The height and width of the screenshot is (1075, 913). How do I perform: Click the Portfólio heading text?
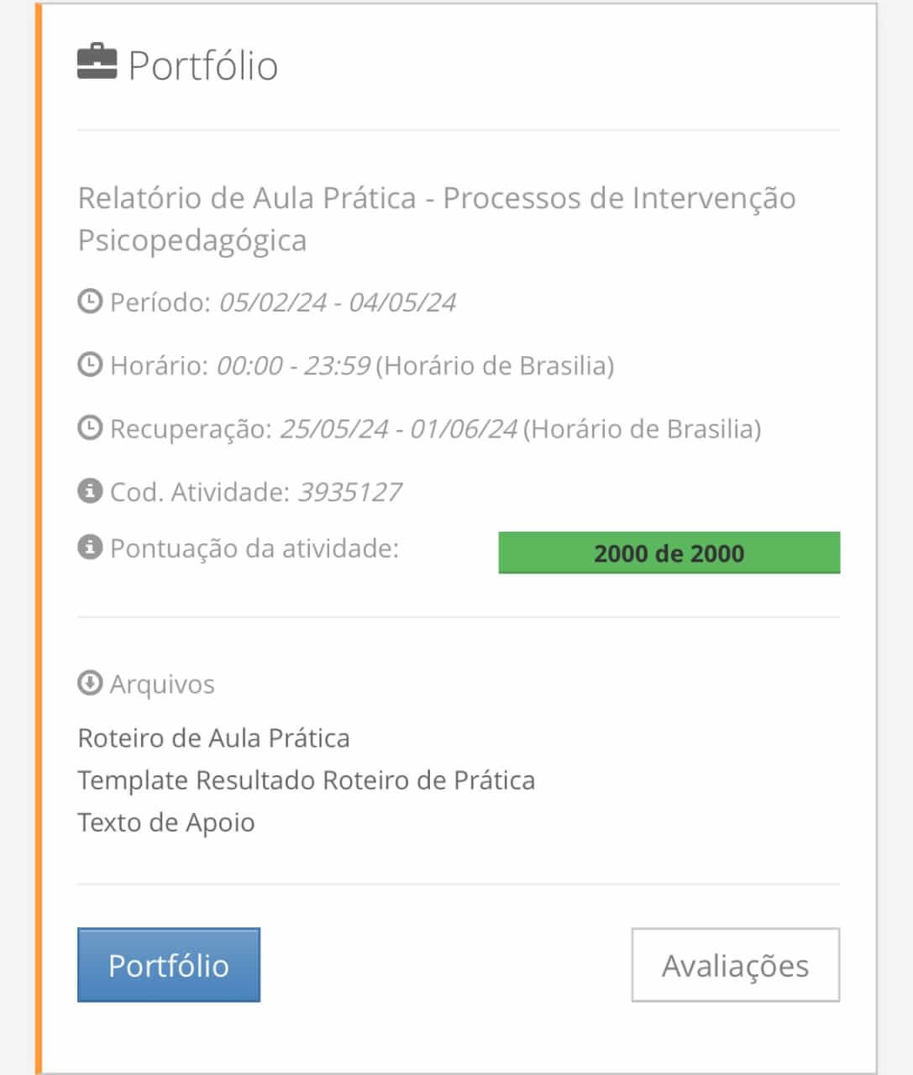[x=202, y=66]
